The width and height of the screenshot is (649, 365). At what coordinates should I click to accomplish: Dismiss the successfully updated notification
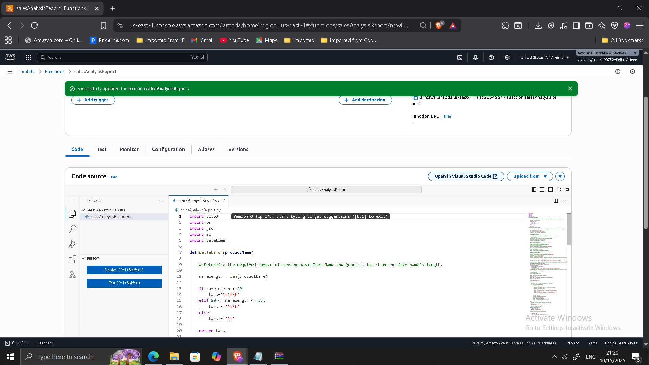pyautogui.click(x=570, y=88)
